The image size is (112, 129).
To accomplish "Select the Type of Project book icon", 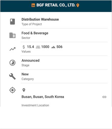I will click(x=12, y=22).
